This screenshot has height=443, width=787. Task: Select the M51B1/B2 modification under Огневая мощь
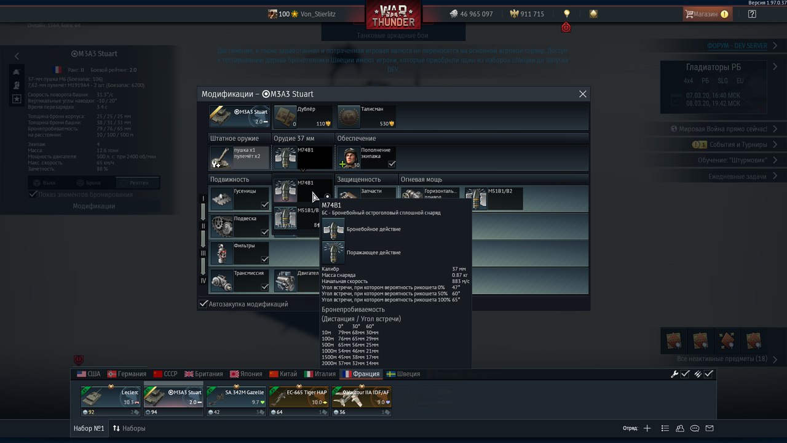click(x=494, y=198)
